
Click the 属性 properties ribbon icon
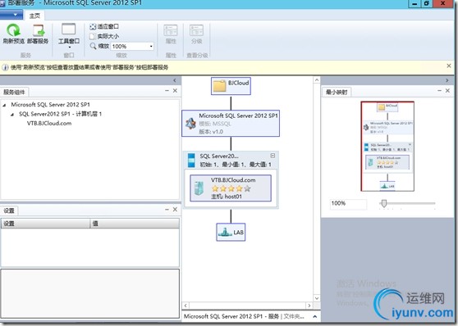[171, 30]
